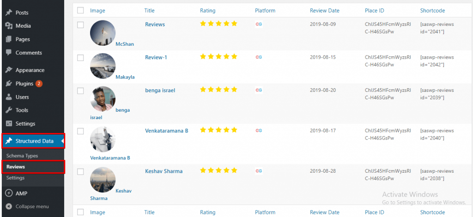Click the Posts pin icon in sidebar

tap(9, 12)
